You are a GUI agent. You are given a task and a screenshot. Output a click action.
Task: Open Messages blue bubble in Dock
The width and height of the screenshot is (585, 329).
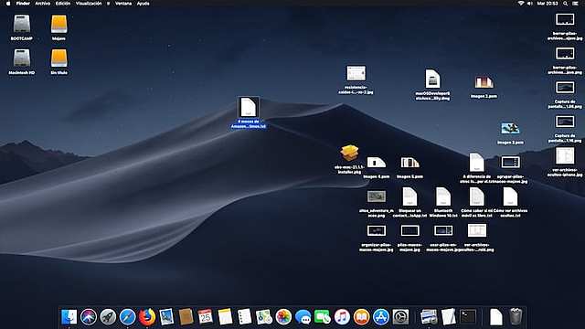(x=303, y=317)
